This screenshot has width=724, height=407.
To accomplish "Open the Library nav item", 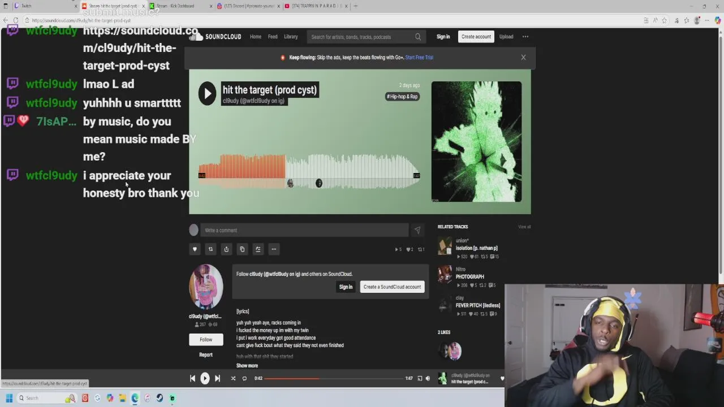I will [291, 37].
